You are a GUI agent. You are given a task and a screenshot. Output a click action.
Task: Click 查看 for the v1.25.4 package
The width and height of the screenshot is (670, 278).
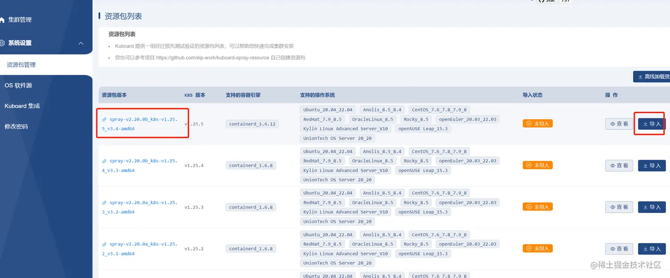[x=619, y=165]
